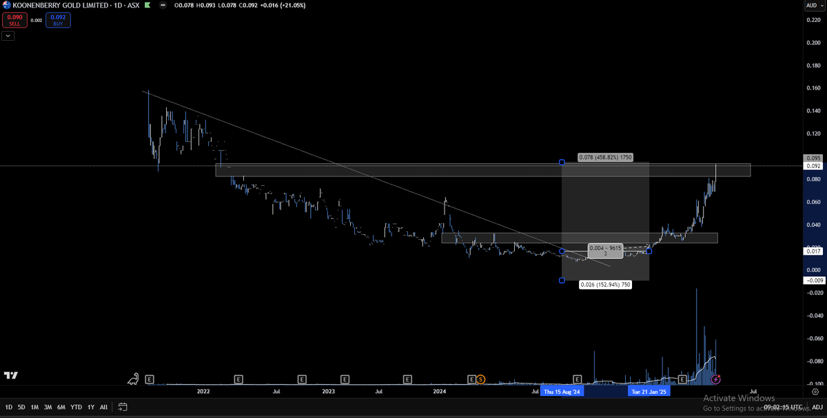Click the SELL 0.090 button
Screen dimensions: 827x418
14,20
